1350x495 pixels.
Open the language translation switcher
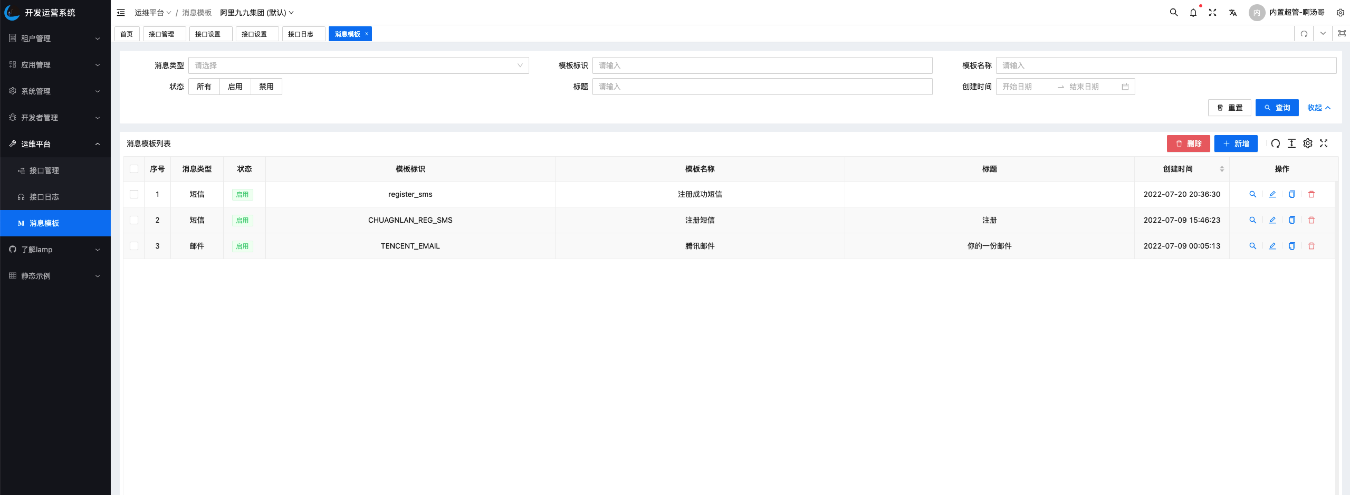click(x=1233, y=13)
